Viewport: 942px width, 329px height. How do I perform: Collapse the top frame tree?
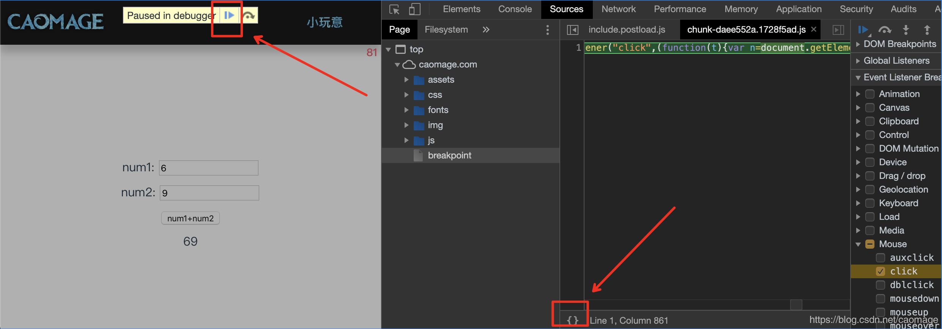coord(388,49)
